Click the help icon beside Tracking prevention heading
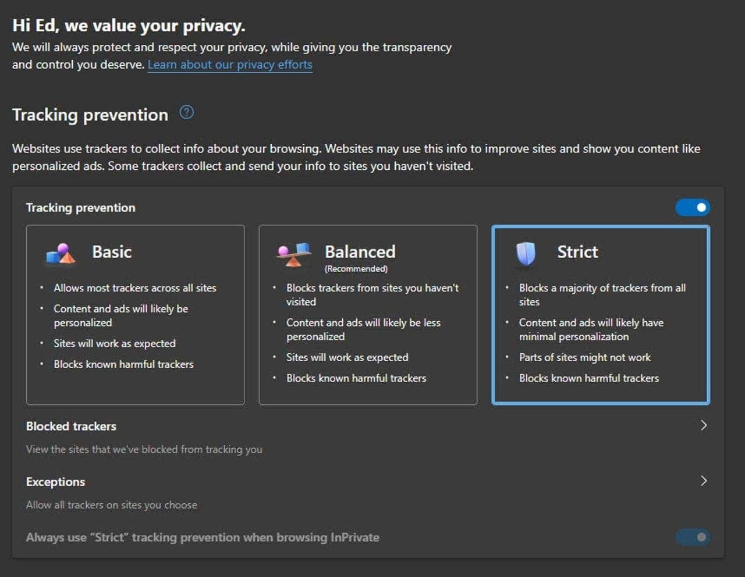Image resolution: width=745 pixels, height=577 pixels. pos(186,112)
